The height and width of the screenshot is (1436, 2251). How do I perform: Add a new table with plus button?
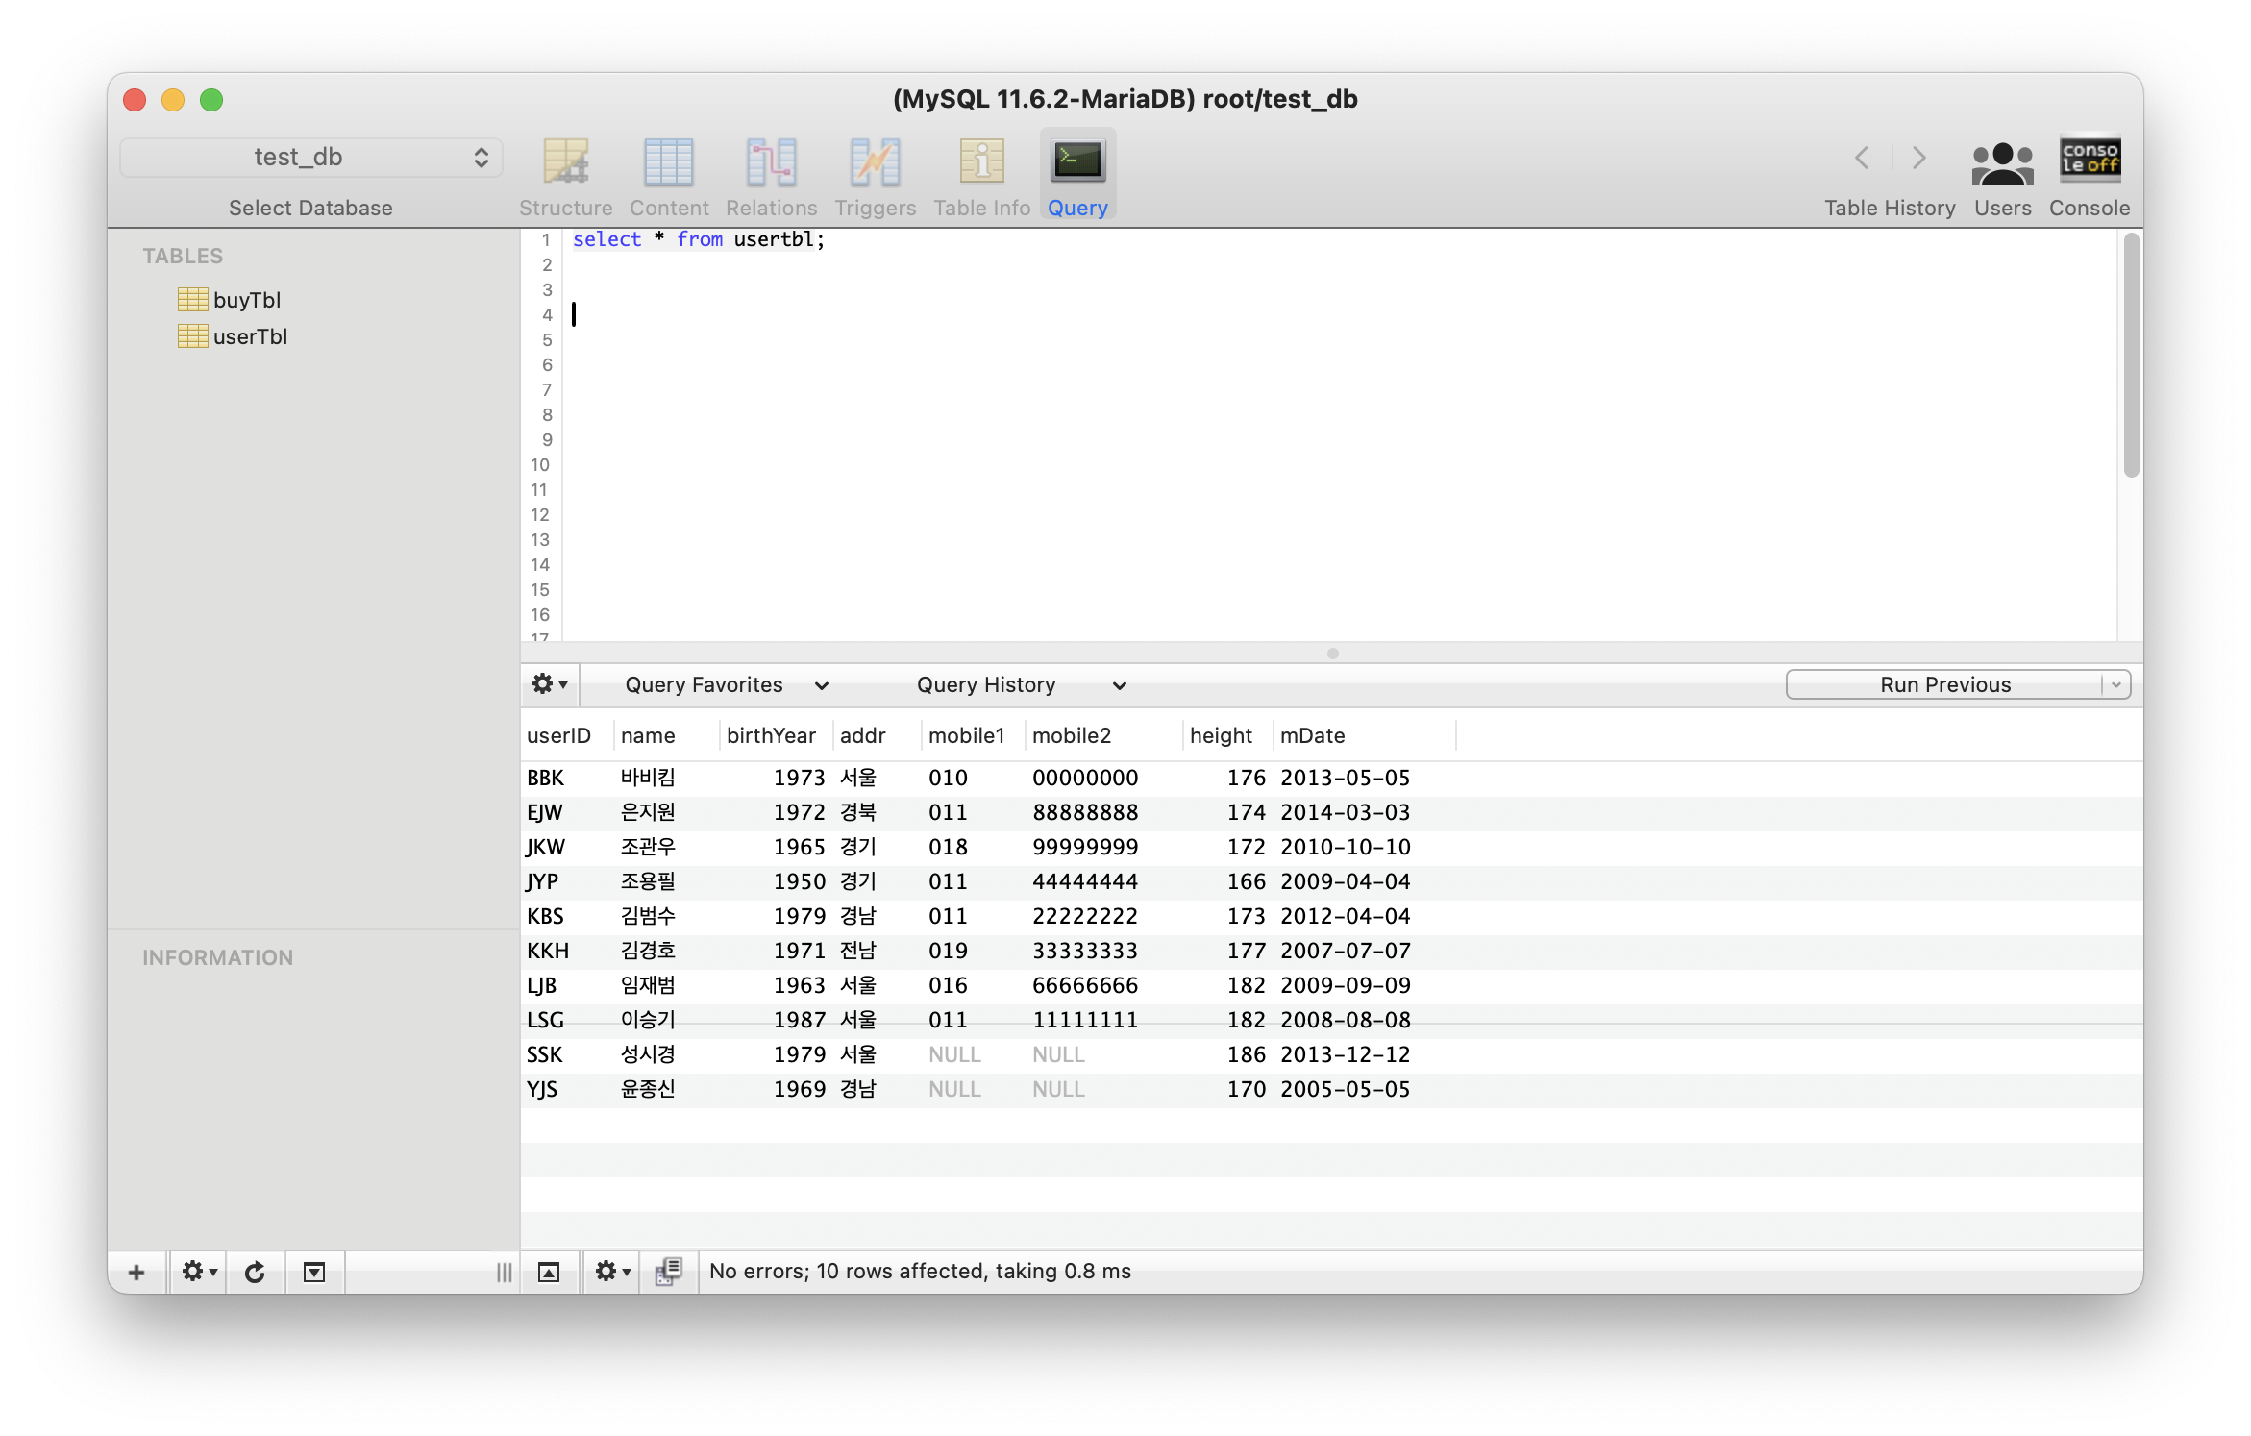point(136,1273)
